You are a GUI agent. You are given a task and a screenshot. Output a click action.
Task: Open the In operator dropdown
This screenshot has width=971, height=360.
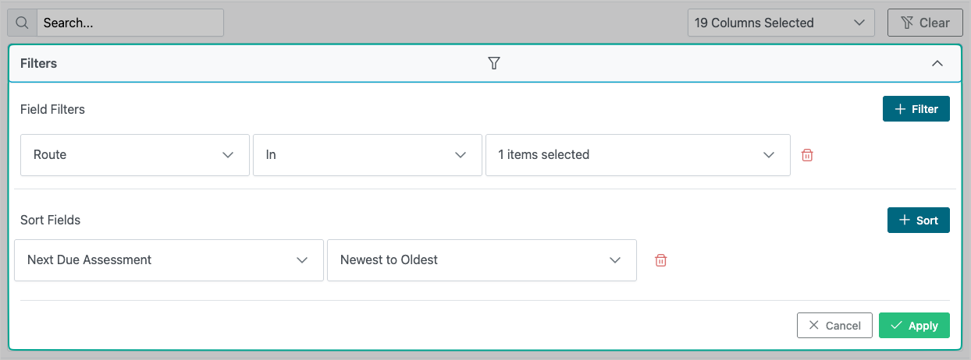(x=367, y=155)
